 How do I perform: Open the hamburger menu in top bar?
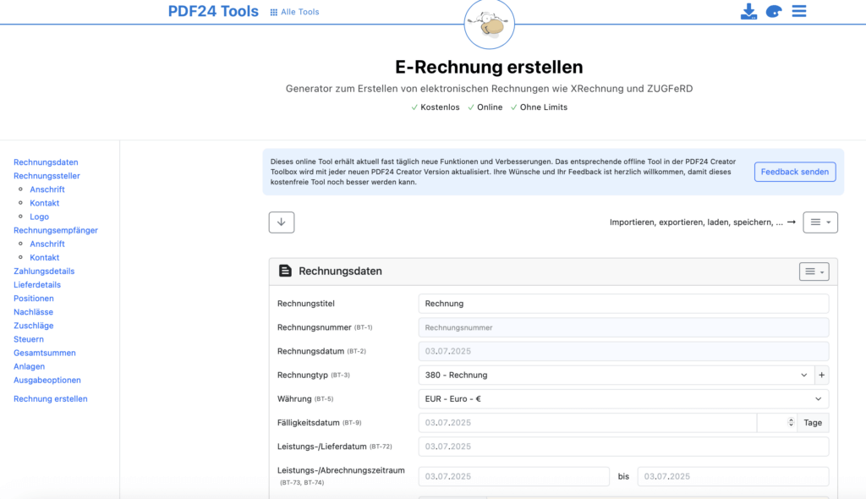tap(799, 12)
